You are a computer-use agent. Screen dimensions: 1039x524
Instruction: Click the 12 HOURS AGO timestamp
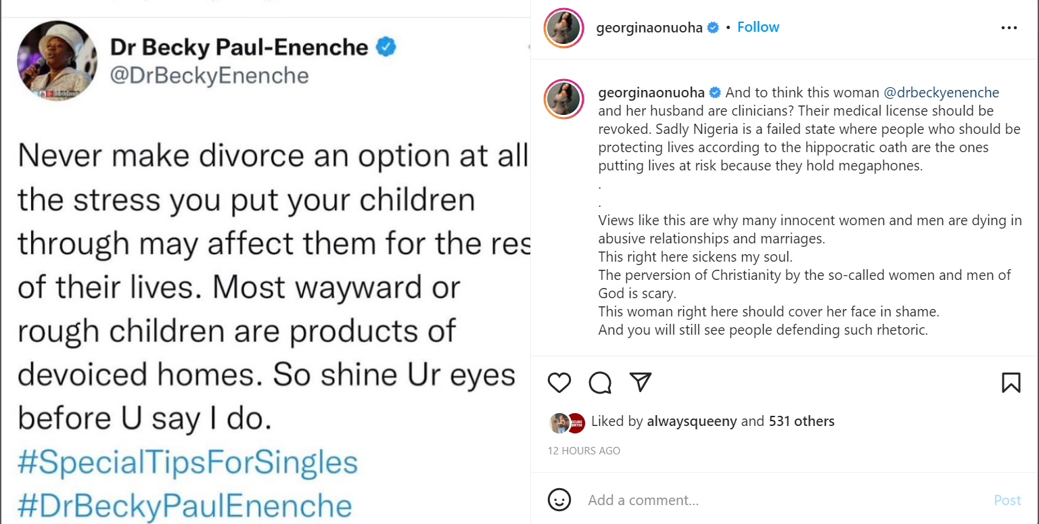(x=583, y=450)
